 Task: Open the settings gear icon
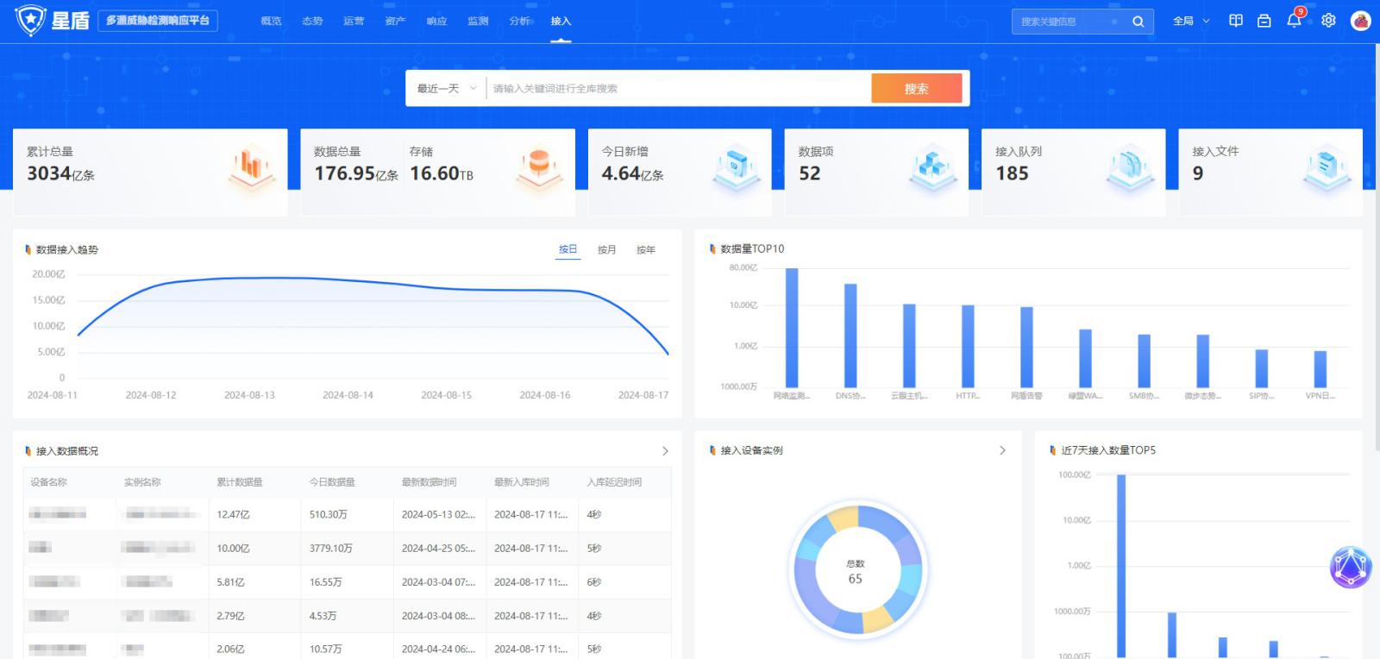click(1328, 21)
